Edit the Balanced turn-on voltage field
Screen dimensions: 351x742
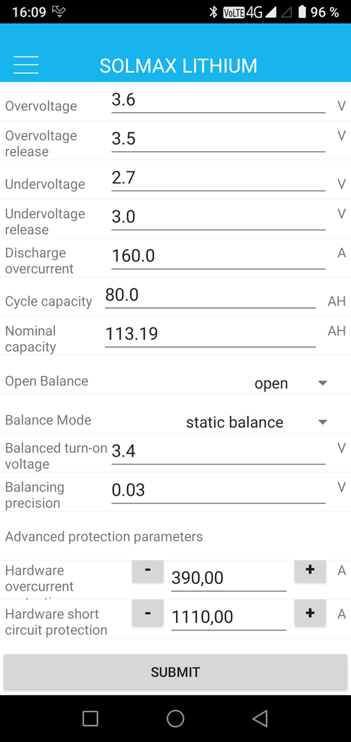click(x=219, y=451)
